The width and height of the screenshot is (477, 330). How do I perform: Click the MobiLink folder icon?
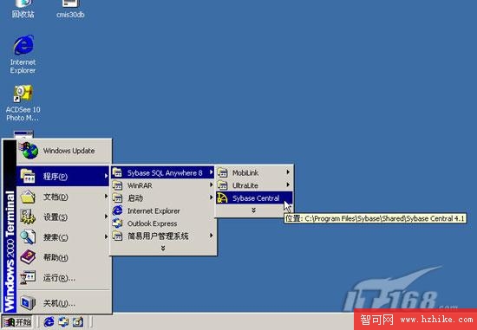point(222,172)
